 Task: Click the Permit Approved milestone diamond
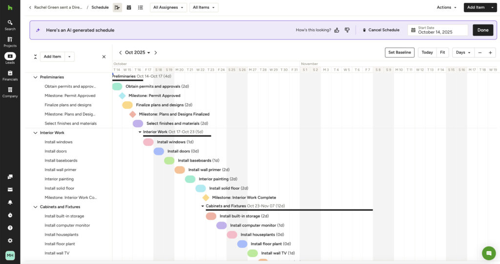(122, 96)
